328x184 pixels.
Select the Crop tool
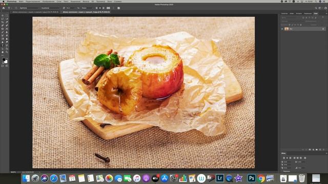coord(2,22)
